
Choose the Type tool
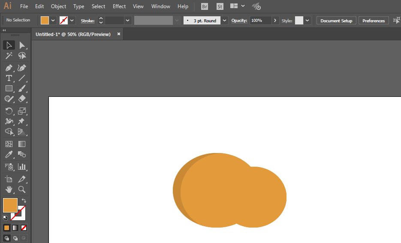click(x=9, y=78)
